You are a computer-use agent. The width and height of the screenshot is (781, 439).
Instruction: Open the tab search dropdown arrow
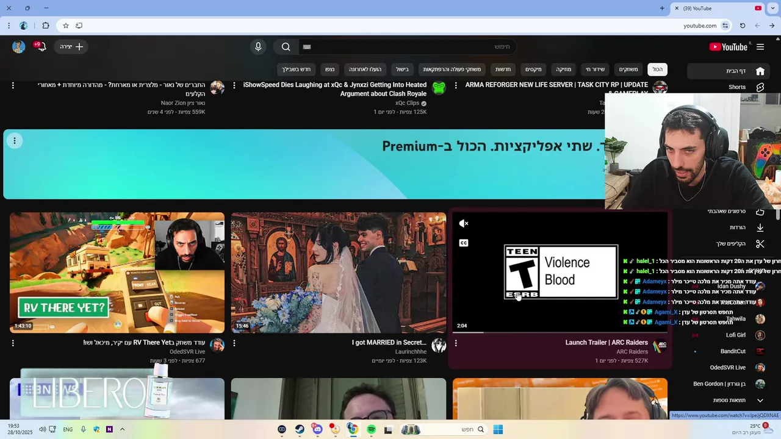pyautogui.click(x=771, y=9)
